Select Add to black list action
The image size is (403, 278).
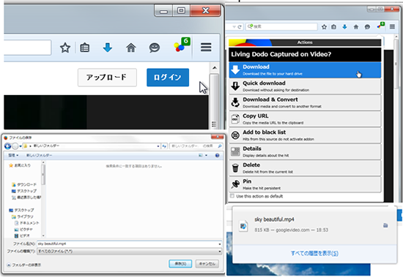click(x=305, y=135)
